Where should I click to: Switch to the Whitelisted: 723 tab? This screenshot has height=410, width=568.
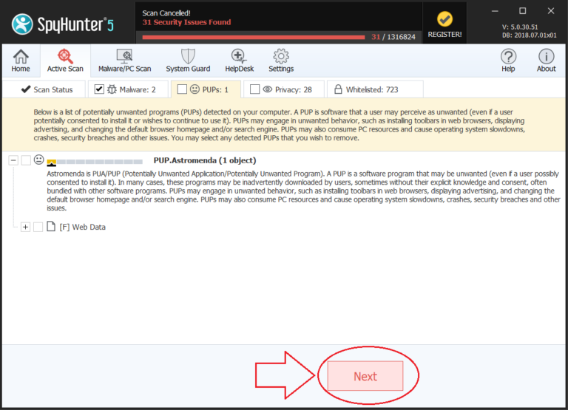374,89
